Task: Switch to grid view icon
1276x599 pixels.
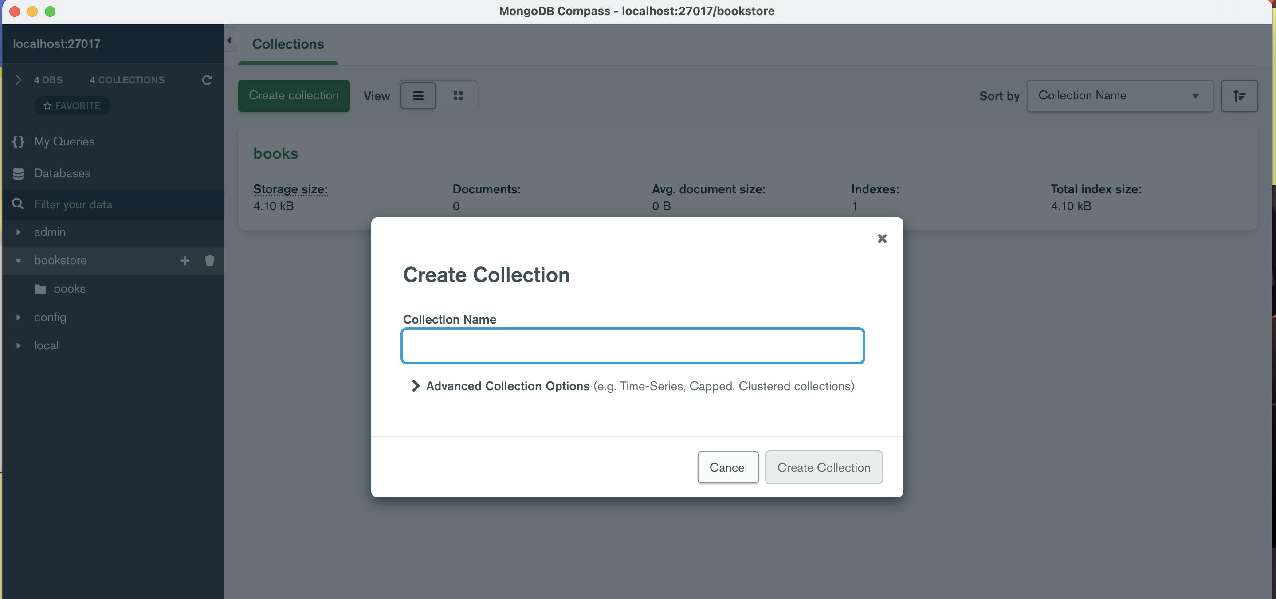Action: pos(458,95)
